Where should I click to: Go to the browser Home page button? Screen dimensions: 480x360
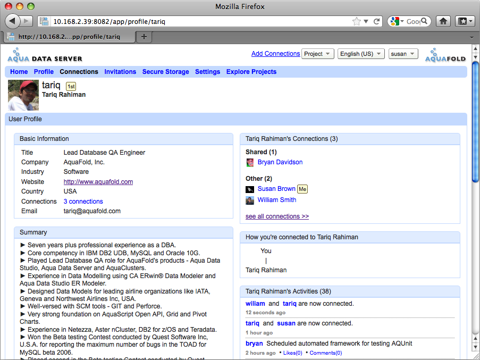(x=443, y=21)
